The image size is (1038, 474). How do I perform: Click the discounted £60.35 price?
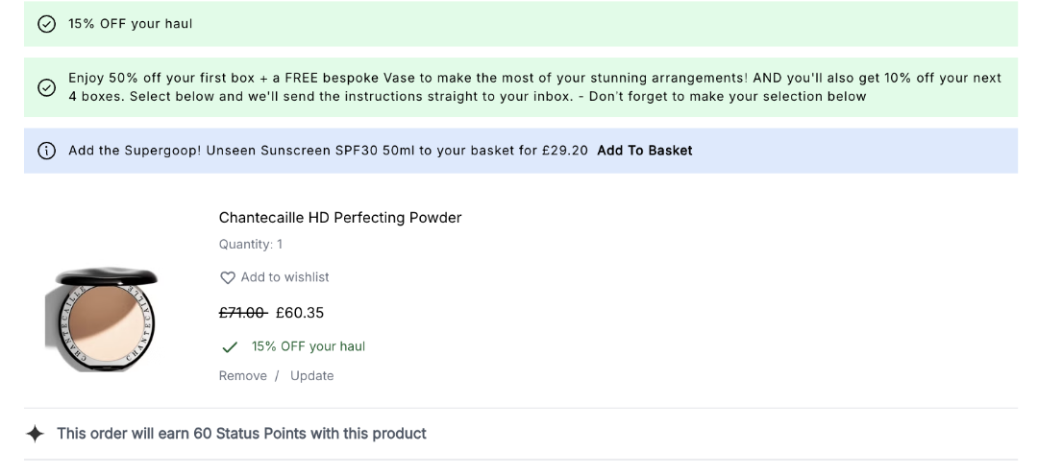pyautogui.click(x=300, y=313)
